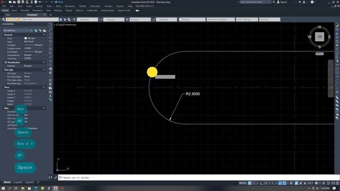The image size is (340, 191).
Task: Click Select Objects icon in Properties palette
Action: coord(40,31)
